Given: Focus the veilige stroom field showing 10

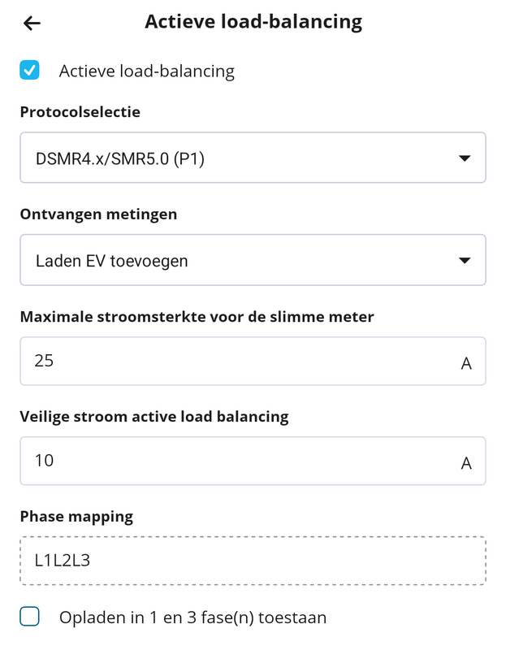Looking at the screenshot, I should point(236,461).
